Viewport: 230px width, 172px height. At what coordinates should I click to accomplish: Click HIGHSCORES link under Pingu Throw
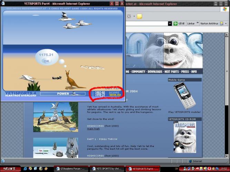pos(95,156)
